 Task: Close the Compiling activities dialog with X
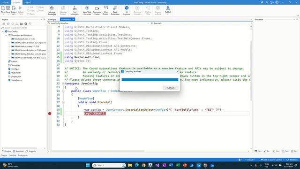coord(178,71)
